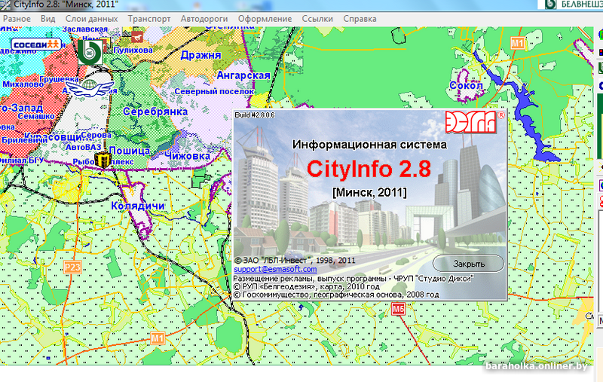Click the yellow gift box map icon
Image resolution: width=603 pixels, height=382 pixels.
pyautogui.click(x=103, y=159)
